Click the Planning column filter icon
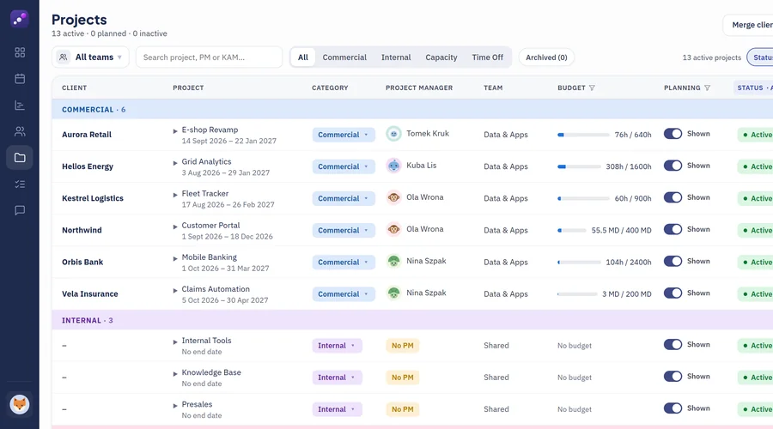773x429 pixels. [708, 88]
